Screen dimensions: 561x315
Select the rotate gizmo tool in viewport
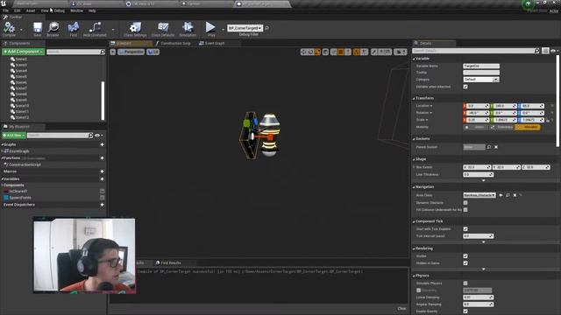(x=310, y=52)
